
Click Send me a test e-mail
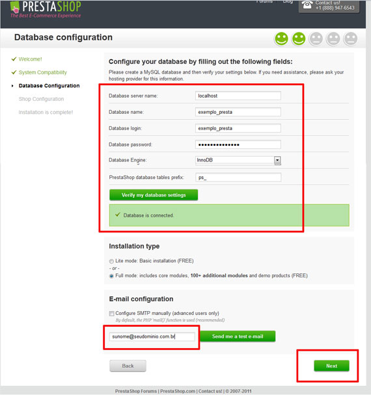(238, 336)
